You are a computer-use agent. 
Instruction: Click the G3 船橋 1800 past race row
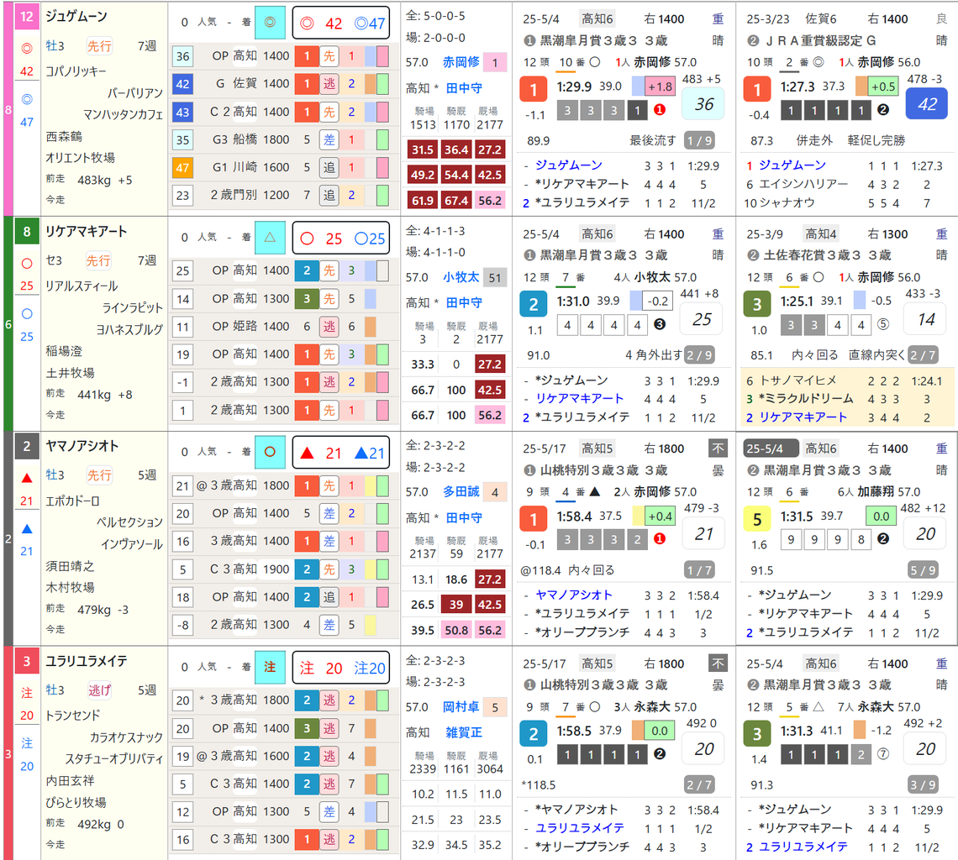tap(284, 140)
